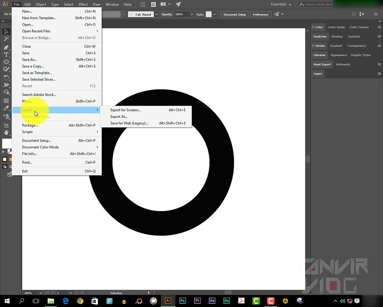Screen dimensions: 383x307
Task: Click the Draw Normal mode icon
Action: tap(4, 167)
